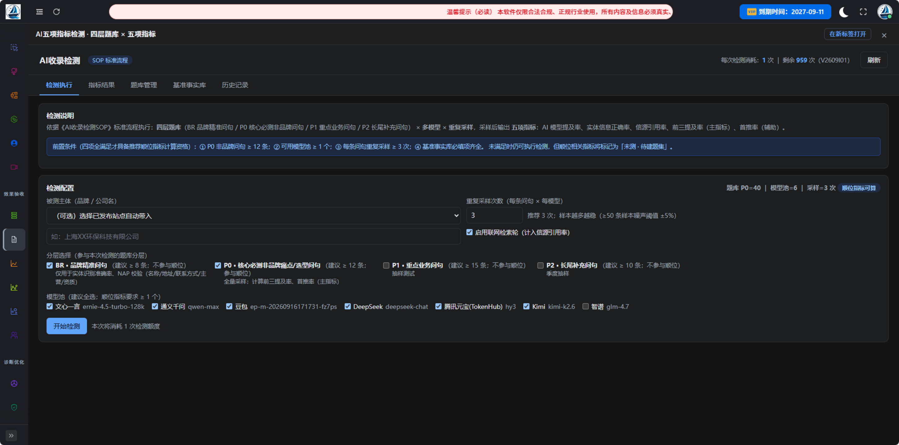Uncheck P0 核心必测非品牌痛点/选型问句
The image size is (899, 445).
coord(218,265)
